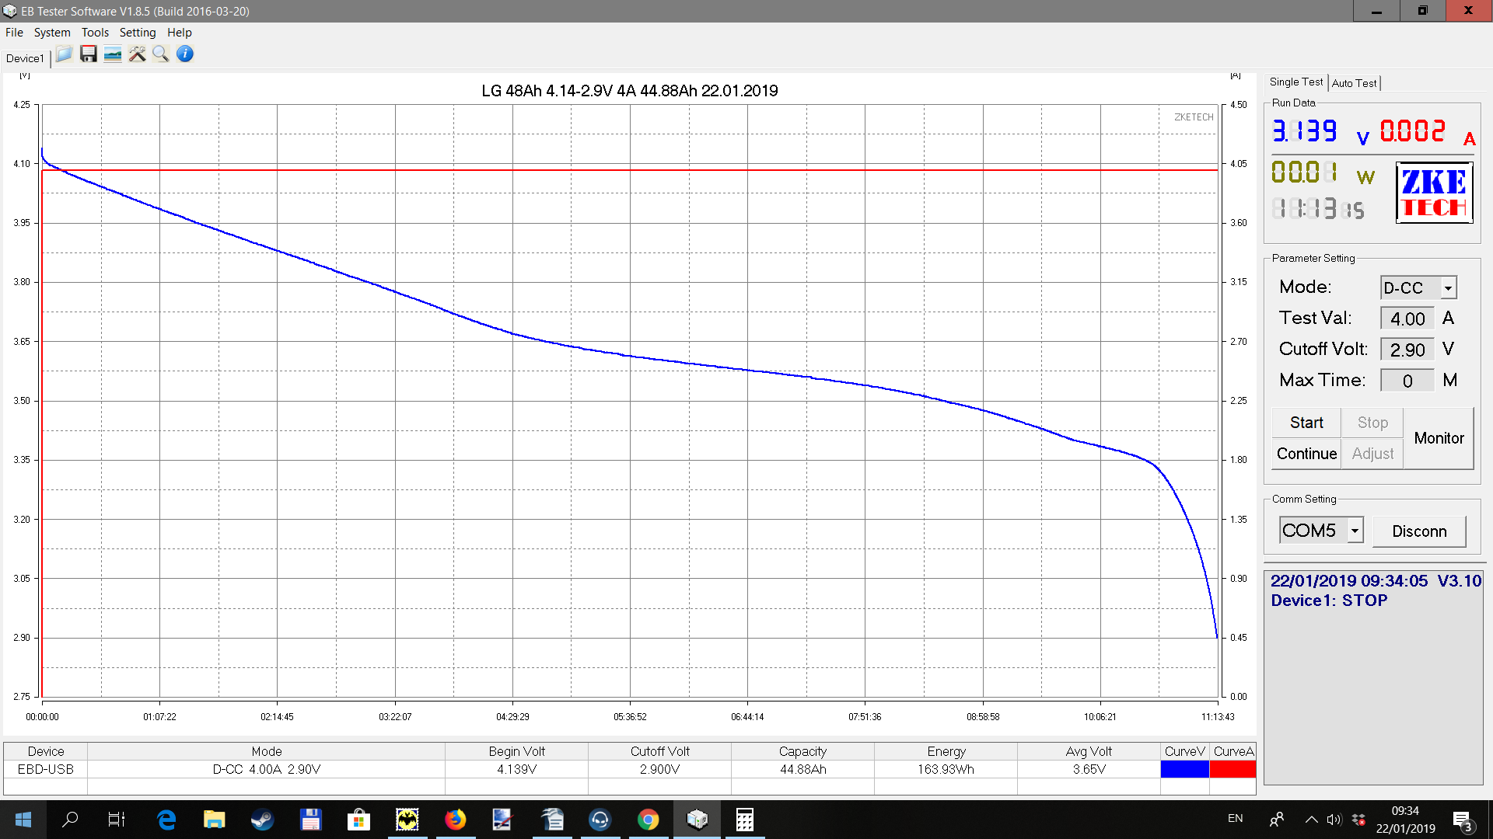Switch to the Auto Test tab
Screen dimensions: 1493x839
click(x=1354, y=83)
